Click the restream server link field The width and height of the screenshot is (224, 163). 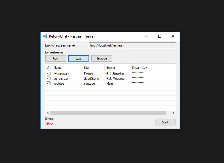[132, 45]
